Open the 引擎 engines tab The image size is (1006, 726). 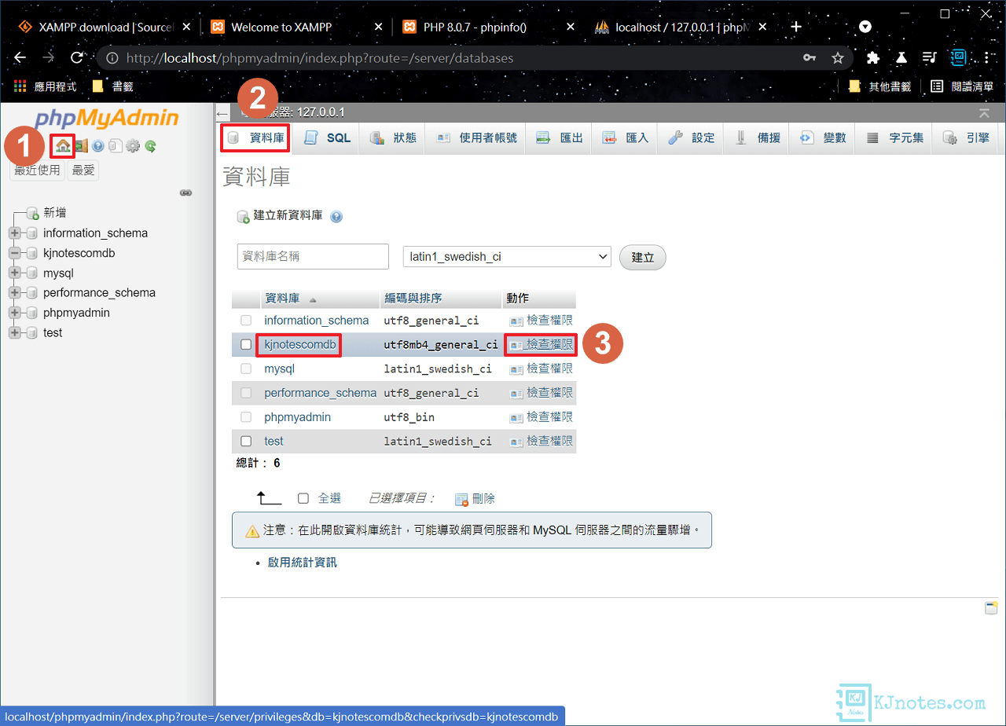tap(967, 138)
